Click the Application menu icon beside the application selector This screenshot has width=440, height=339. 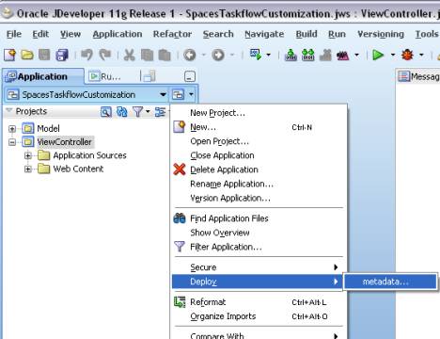click(x=178, y=94)
